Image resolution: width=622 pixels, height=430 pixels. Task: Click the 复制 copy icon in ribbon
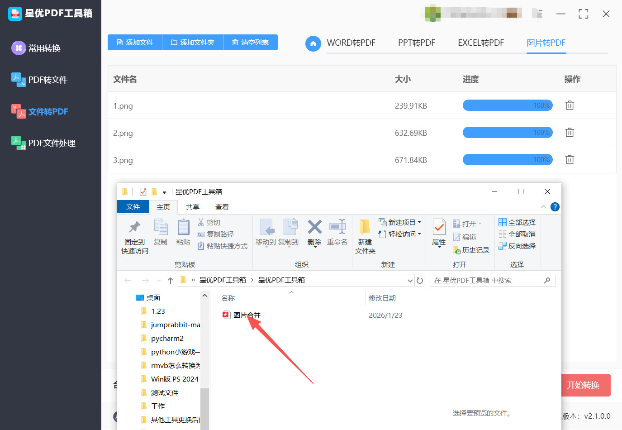(x=161, y=233)
